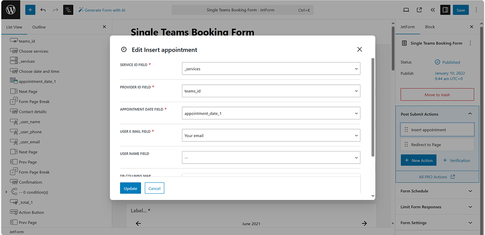Screen dimensions: 485x235
Task: Switch to Block settings tab
Action: pos(430,27)
